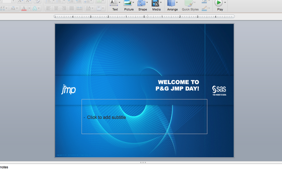Viewport: 282px width, 176px height.
Task: Click the distribute text icon
Action: pos(79,8)
